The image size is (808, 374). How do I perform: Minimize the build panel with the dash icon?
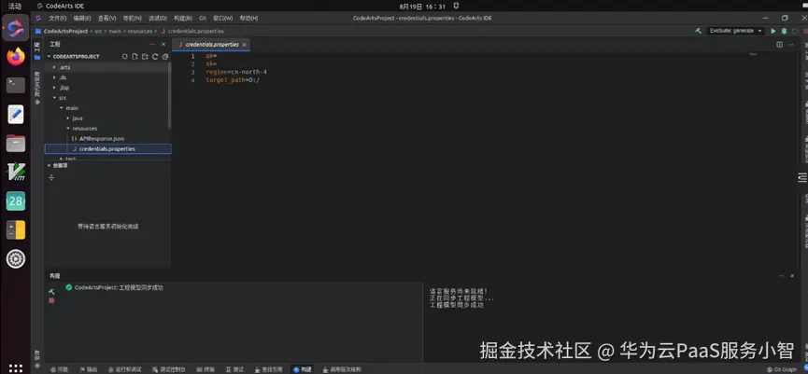pos(780,276)
